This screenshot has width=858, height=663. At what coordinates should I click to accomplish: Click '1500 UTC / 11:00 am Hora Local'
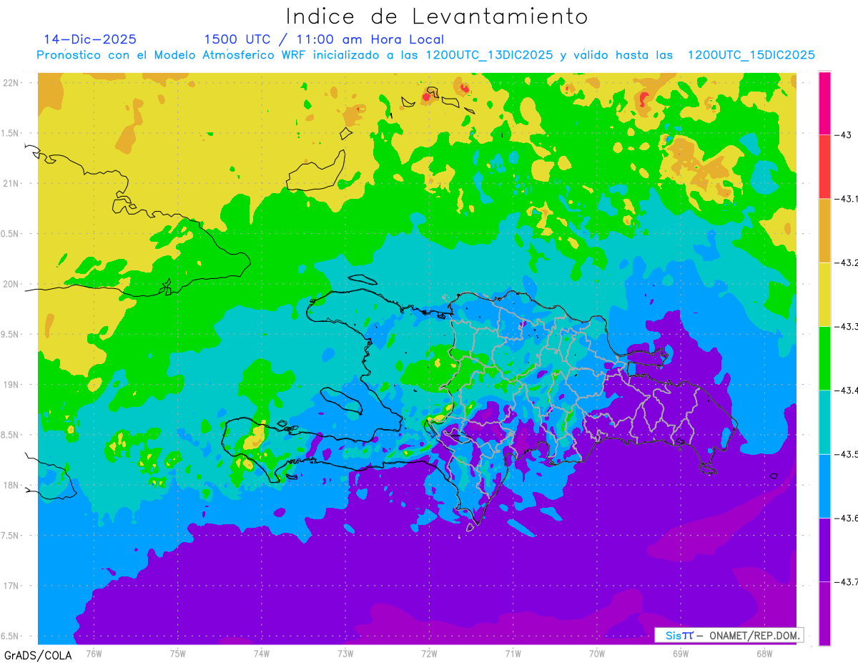(x=324, y=39)
